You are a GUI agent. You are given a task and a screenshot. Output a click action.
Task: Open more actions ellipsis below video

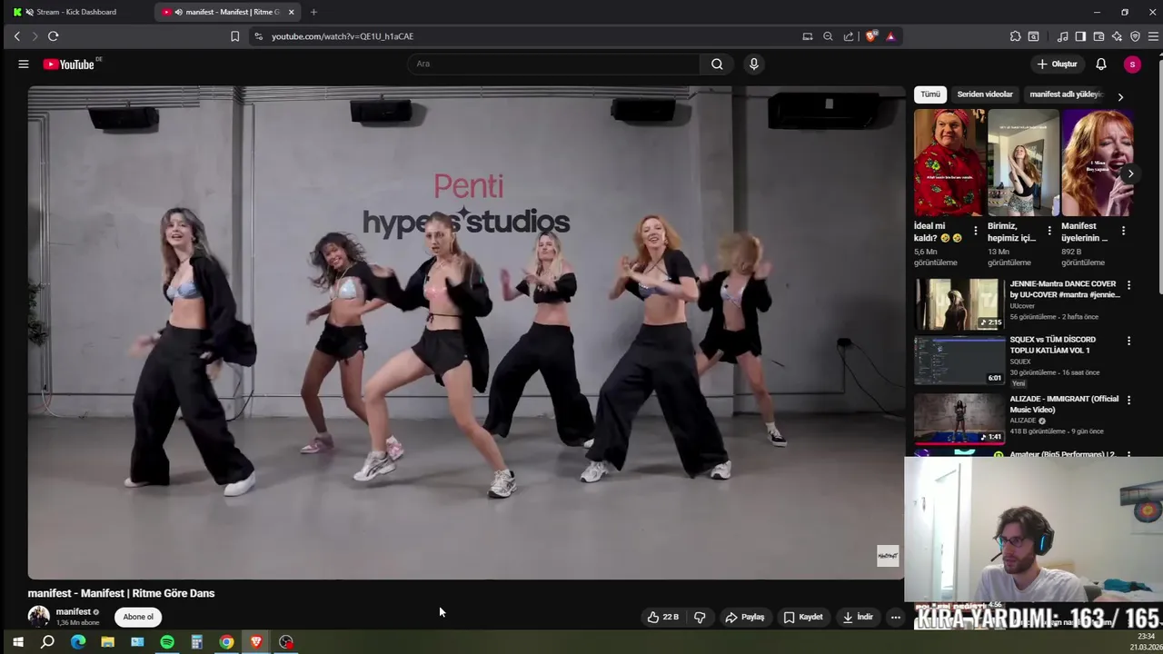[x=895, y=617]
